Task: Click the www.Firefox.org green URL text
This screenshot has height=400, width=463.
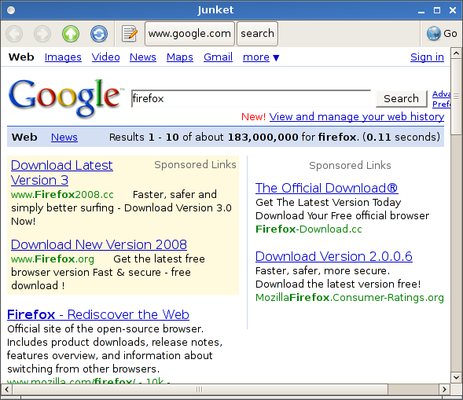Action: point(53,259)
